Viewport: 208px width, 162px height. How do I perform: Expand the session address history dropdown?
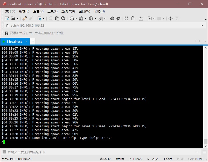tap(202, 26)
